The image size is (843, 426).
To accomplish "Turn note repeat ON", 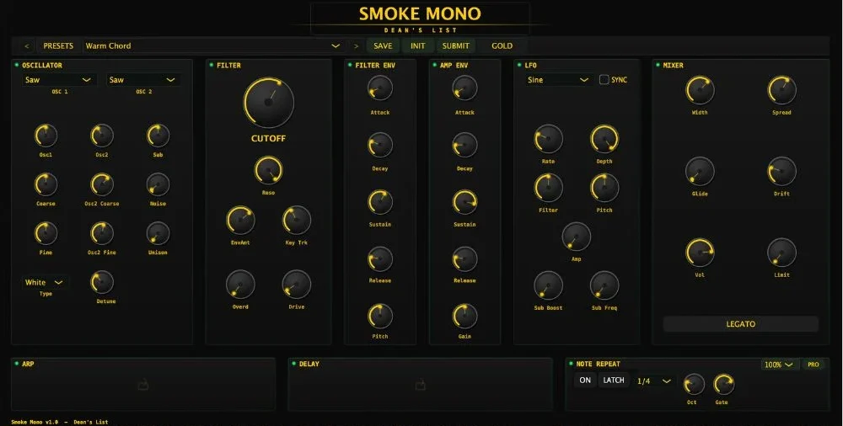I will pos(585,381).
